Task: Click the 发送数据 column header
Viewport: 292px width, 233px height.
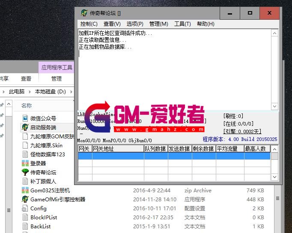Action: pyautogui.click(x=180, y=149)
